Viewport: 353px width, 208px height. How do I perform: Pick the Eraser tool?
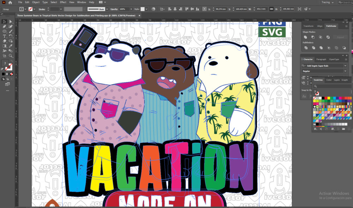[x=4, y=41]
